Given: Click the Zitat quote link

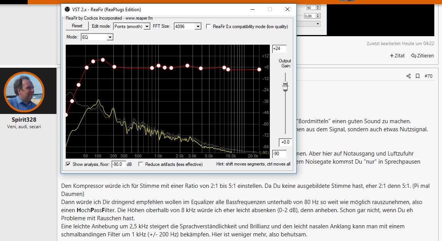Looking at the screenshot, I should pyautogui.click(x=397, y=55).
